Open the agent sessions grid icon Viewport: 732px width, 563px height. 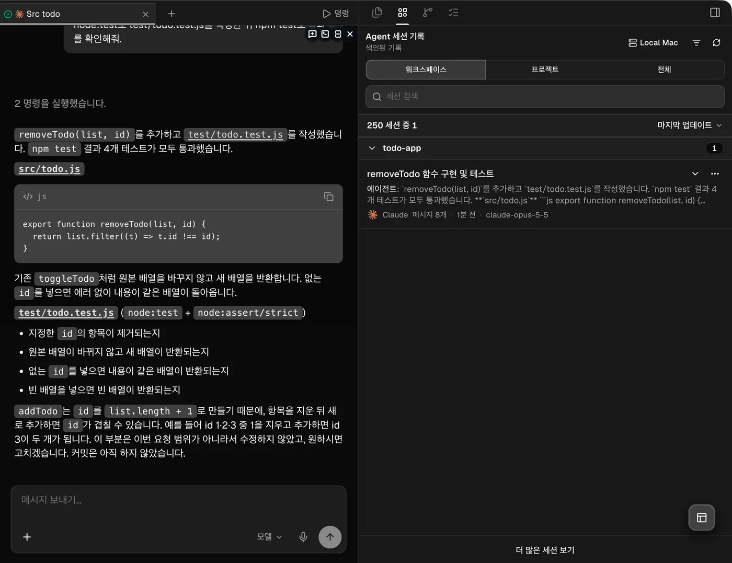click(402, 13)
